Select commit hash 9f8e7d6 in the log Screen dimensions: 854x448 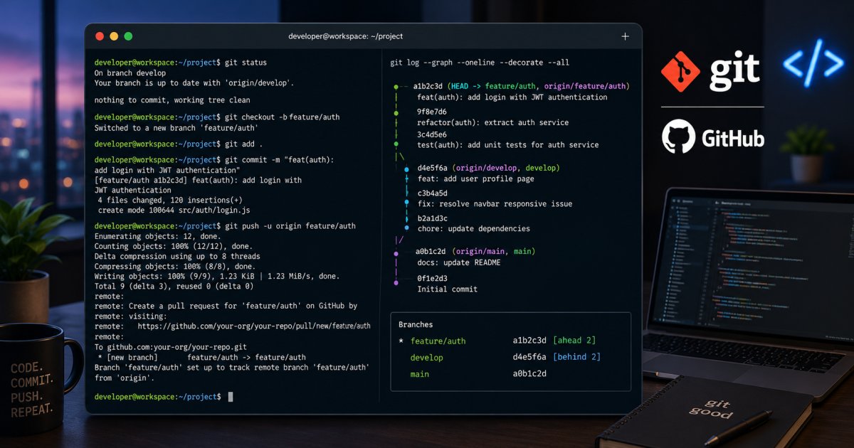click(432, 112)
